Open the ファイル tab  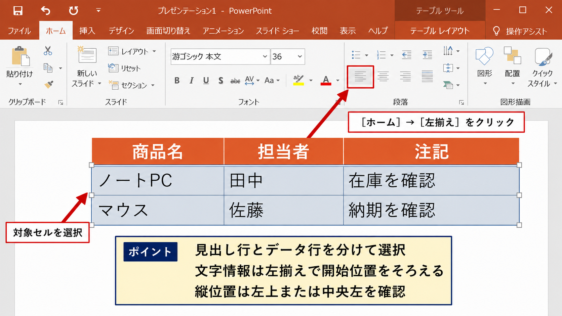tap(19, 31)
